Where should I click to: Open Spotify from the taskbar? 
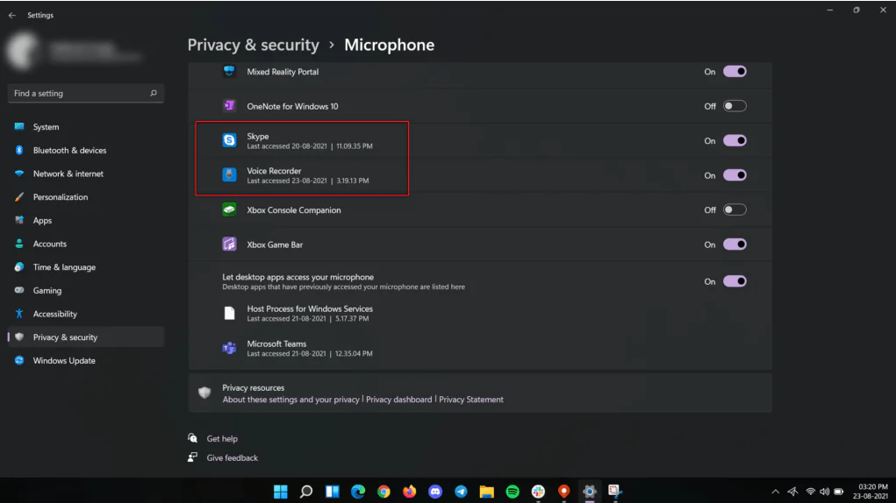[x=513, y=492]
